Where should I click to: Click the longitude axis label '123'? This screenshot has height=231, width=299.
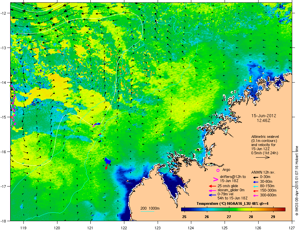(x=158, y=228)
